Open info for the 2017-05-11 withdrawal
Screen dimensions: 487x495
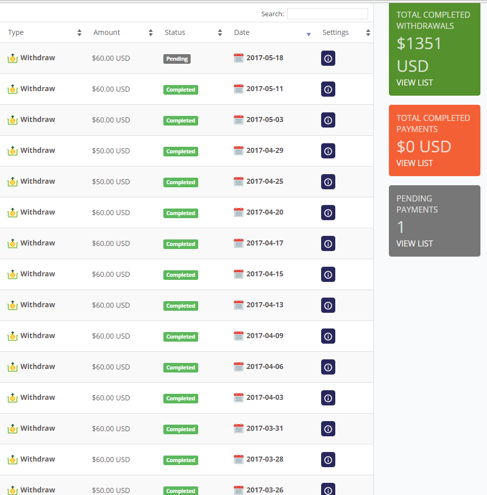(x=328, y=90)
